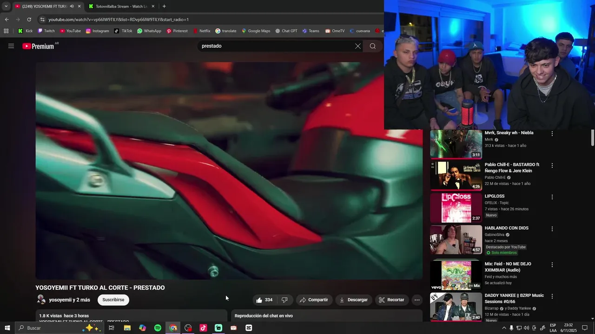Click the taskbar Buscar search box

coord(59,328)
